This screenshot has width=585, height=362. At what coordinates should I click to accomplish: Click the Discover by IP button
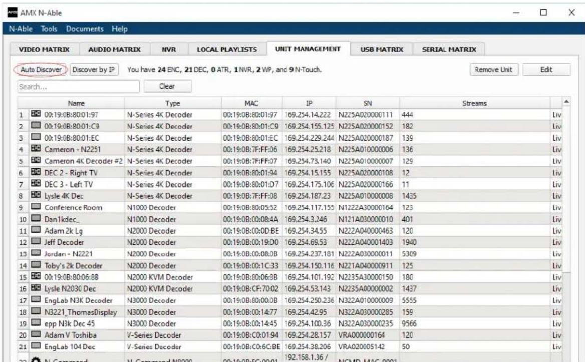pyautogui.click(x=94, y=70)
